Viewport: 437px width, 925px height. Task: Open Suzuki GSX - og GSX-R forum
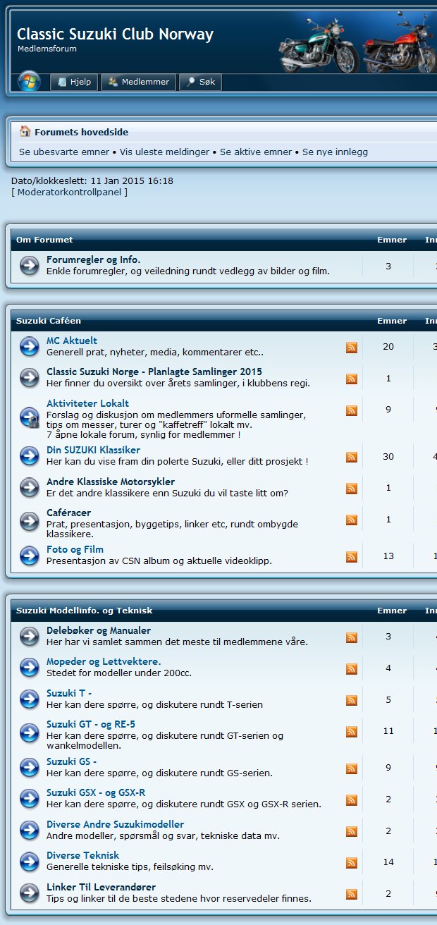[96, 792]
